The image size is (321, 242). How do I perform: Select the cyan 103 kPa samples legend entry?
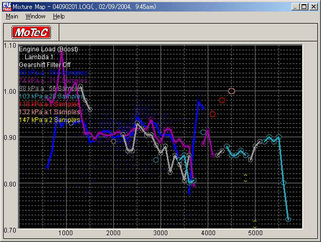tap(51, 96)
